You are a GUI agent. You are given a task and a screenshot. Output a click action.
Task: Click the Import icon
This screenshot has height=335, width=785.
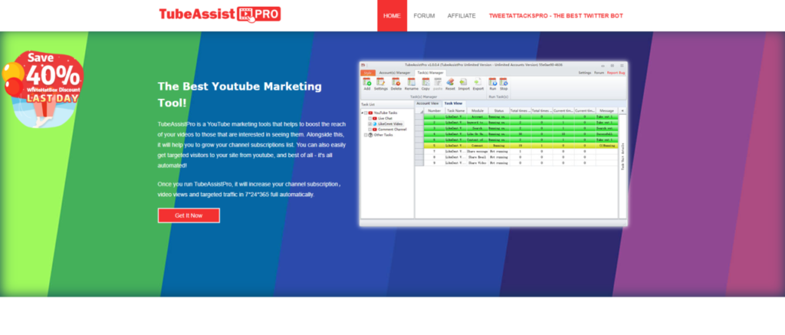(464, 81)
